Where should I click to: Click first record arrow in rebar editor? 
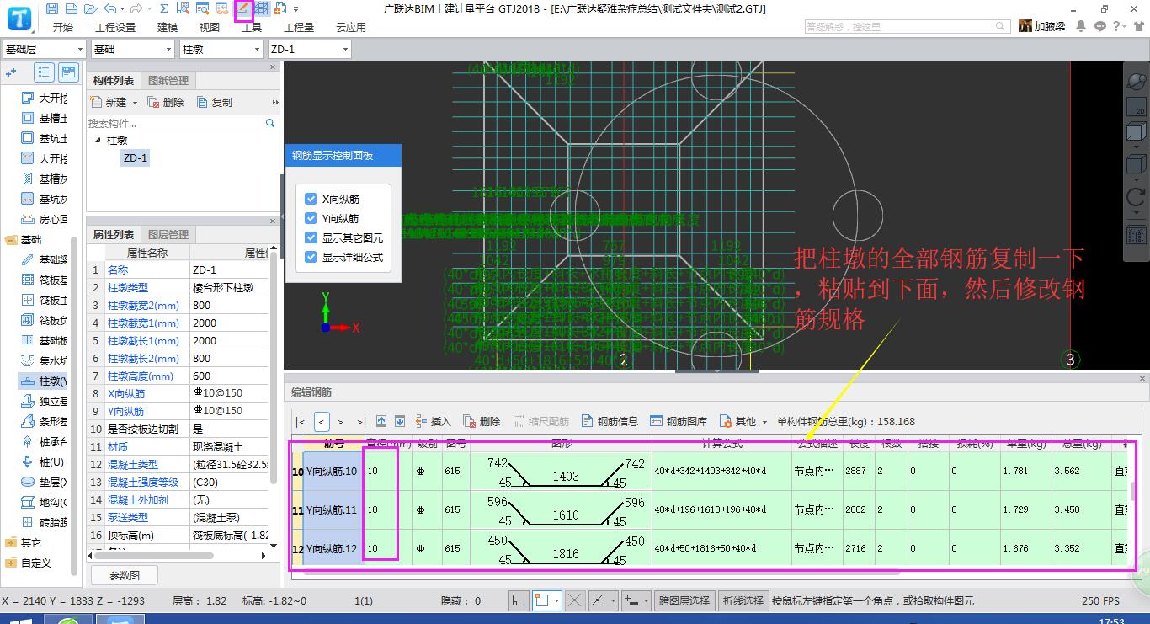coord(301,421)
